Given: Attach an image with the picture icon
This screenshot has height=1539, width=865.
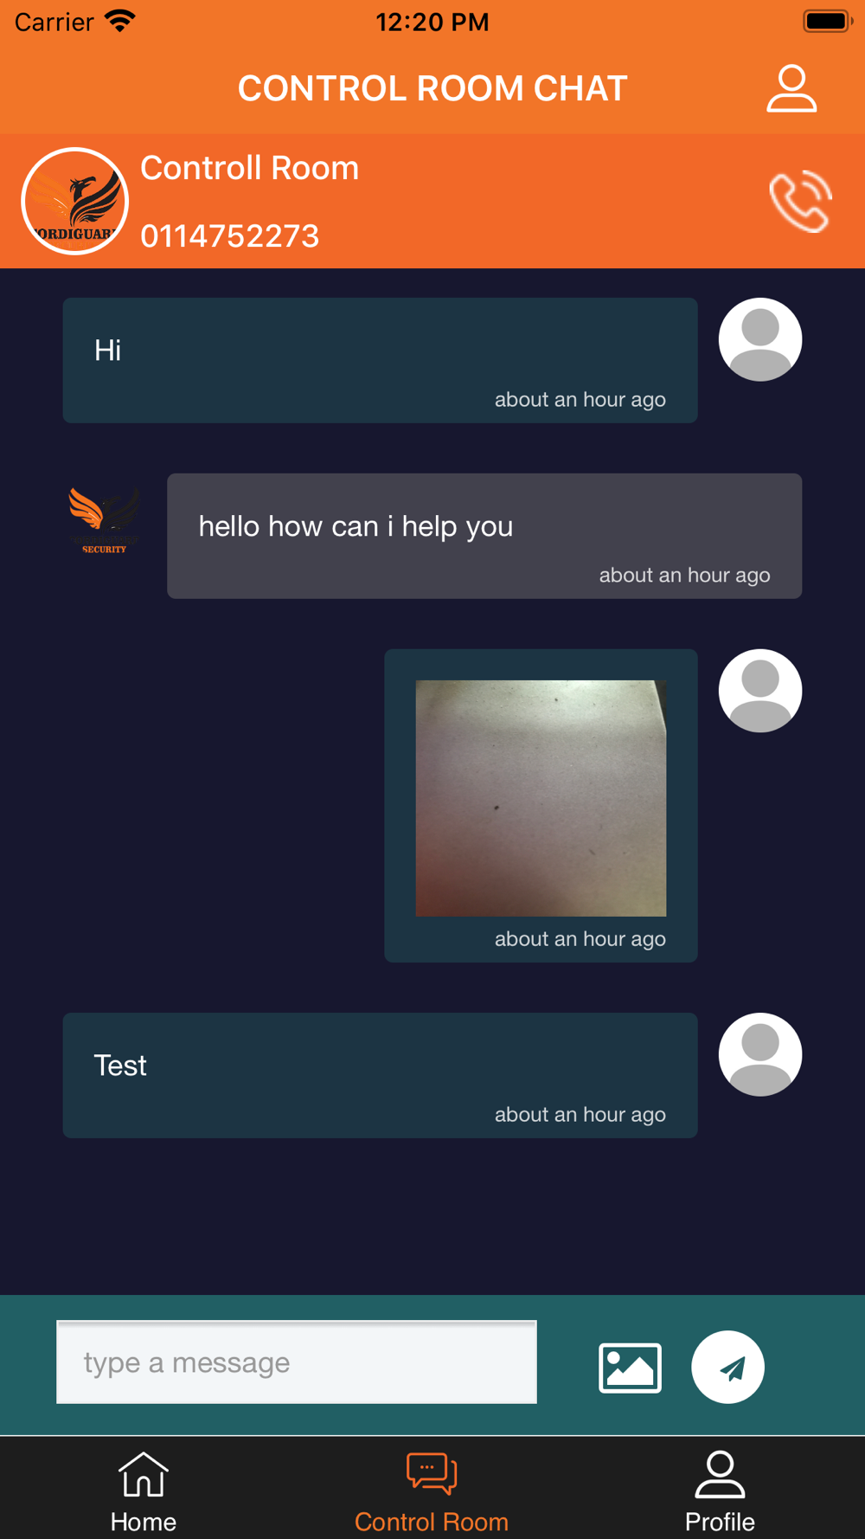Looking at the screenshot, I should click(x=630, y=1368).
